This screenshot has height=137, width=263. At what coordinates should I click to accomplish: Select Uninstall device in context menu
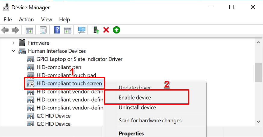pos(137,107)
